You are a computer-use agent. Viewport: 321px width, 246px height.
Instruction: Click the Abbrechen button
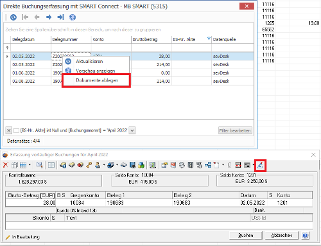click(x=282, y=236)
